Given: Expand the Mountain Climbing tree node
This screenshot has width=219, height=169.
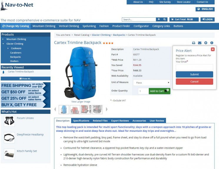Looking at the screenshot, I should pos(3,39).
